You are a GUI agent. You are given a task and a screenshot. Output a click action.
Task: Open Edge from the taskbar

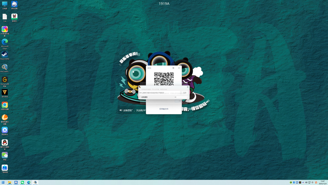(x=29, y=182)
